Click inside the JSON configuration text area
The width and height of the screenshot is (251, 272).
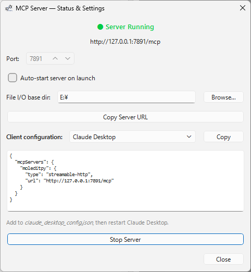[126, 181]
